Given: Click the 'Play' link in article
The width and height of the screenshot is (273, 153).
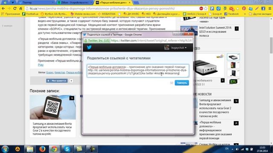Looking at the screenshot, I should pos(41,65).
